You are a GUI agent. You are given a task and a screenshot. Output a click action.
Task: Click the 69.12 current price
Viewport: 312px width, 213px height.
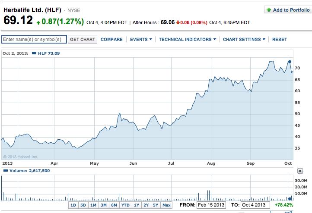pyautogui.click(x=18, y=20)
